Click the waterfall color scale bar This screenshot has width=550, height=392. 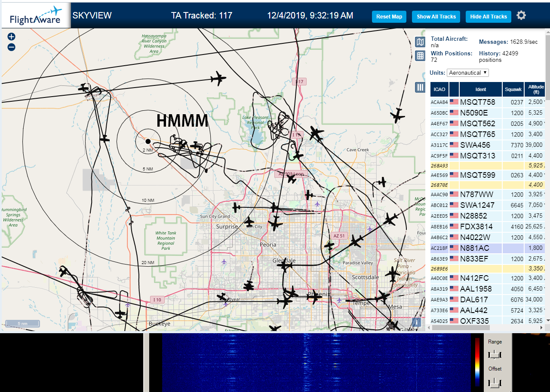[477, 362]
